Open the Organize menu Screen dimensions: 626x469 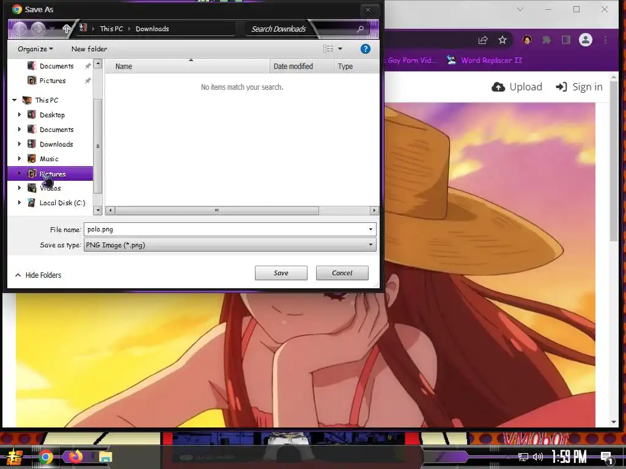(x=35, y=49)
